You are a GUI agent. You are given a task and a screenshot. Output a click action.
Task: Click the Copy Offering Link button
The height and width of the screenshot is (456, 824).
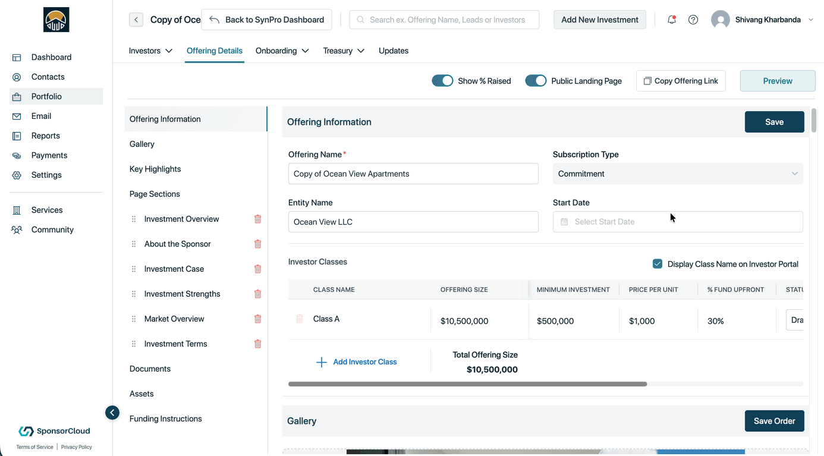coord(681,81)
